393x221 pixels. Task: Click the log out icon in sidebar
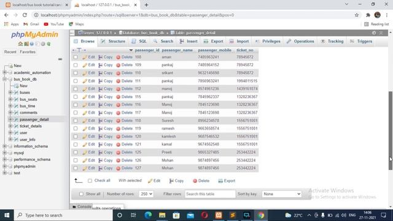(x=26, y=44)
